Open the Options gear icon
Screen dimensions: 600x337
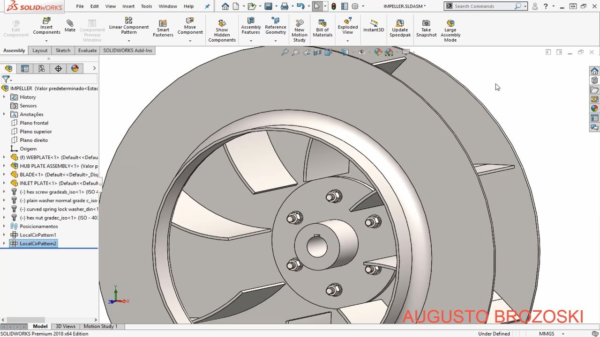(x=355, y=6)
